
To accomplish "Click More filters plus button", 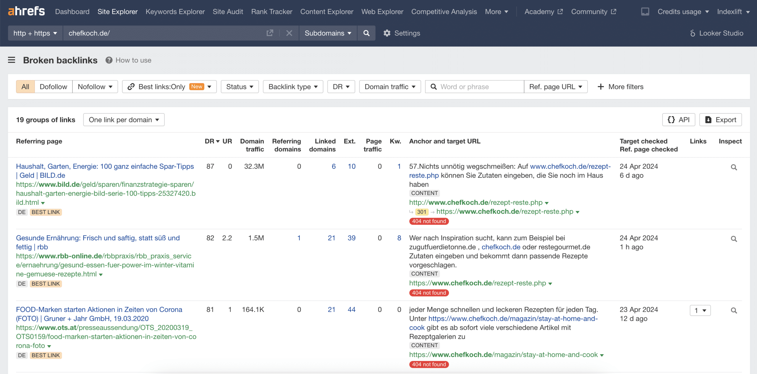I will (x=620, y=87).
